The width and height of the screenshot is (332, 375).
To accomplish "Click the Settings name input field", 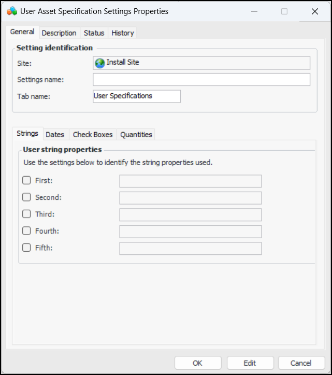I will pyautogui.click(x=201, y=79).
